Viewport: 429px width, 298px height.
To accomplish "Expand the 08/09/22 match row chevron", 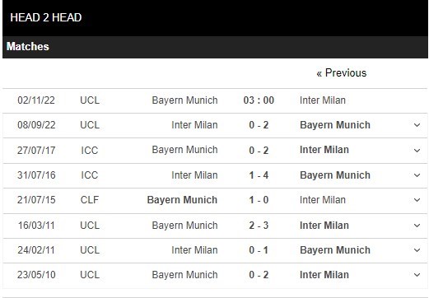I will coord(417,125).
